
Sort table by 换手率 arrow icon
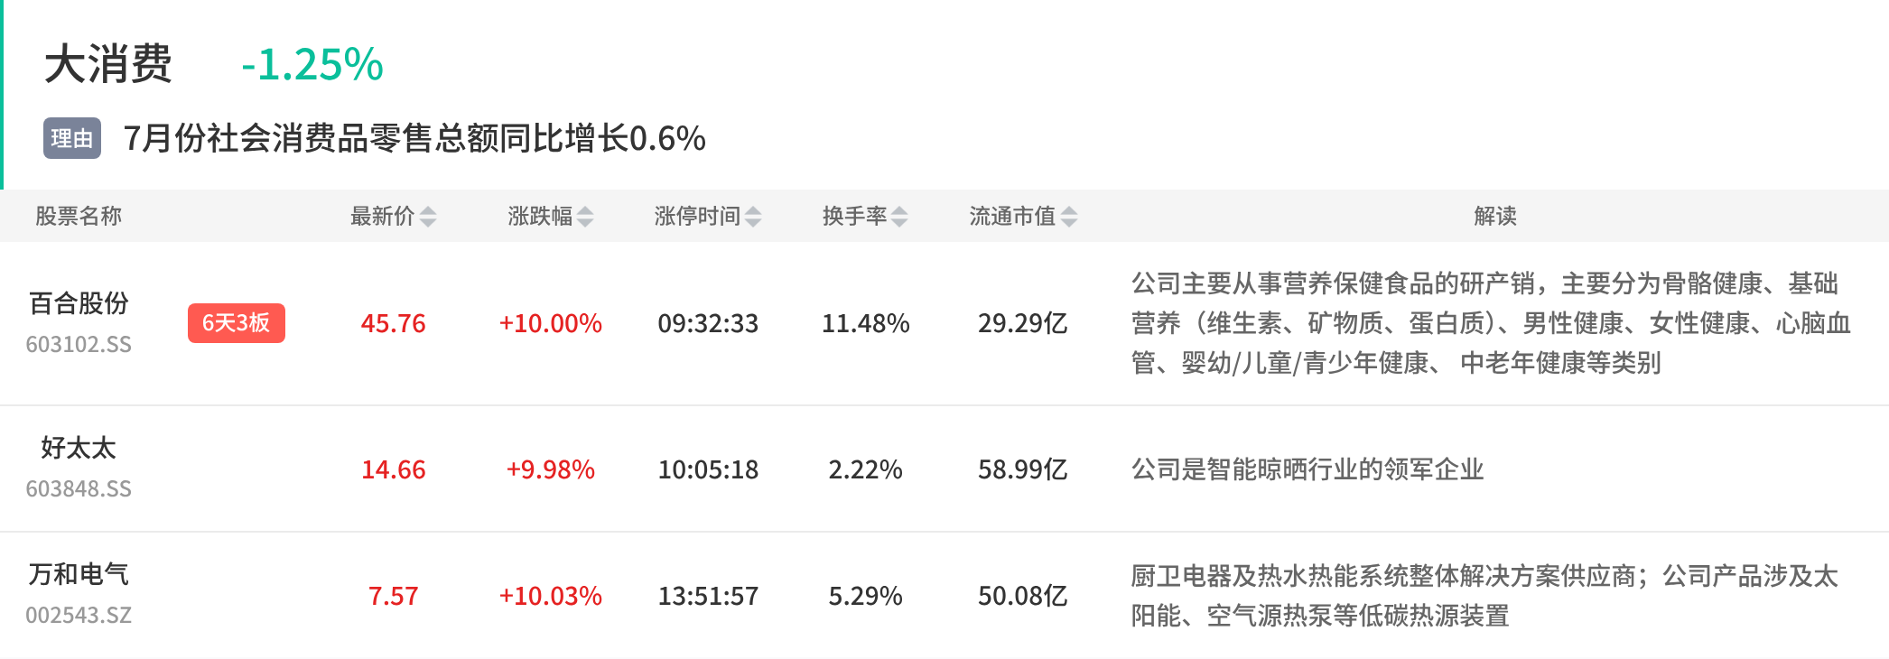click(x=899, y=217)
